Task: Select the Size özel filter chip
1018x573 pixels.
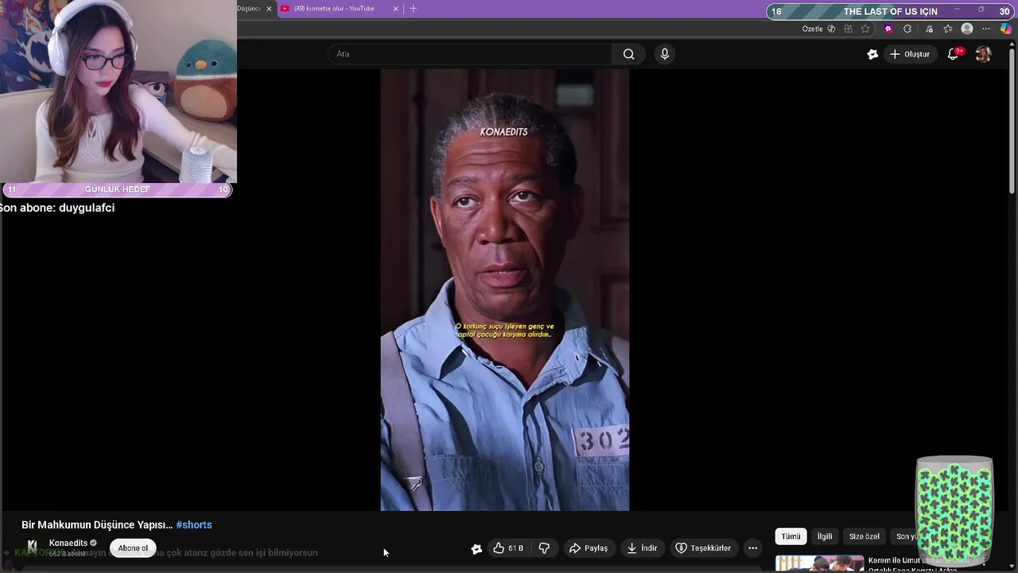Action: pos(865,536)
